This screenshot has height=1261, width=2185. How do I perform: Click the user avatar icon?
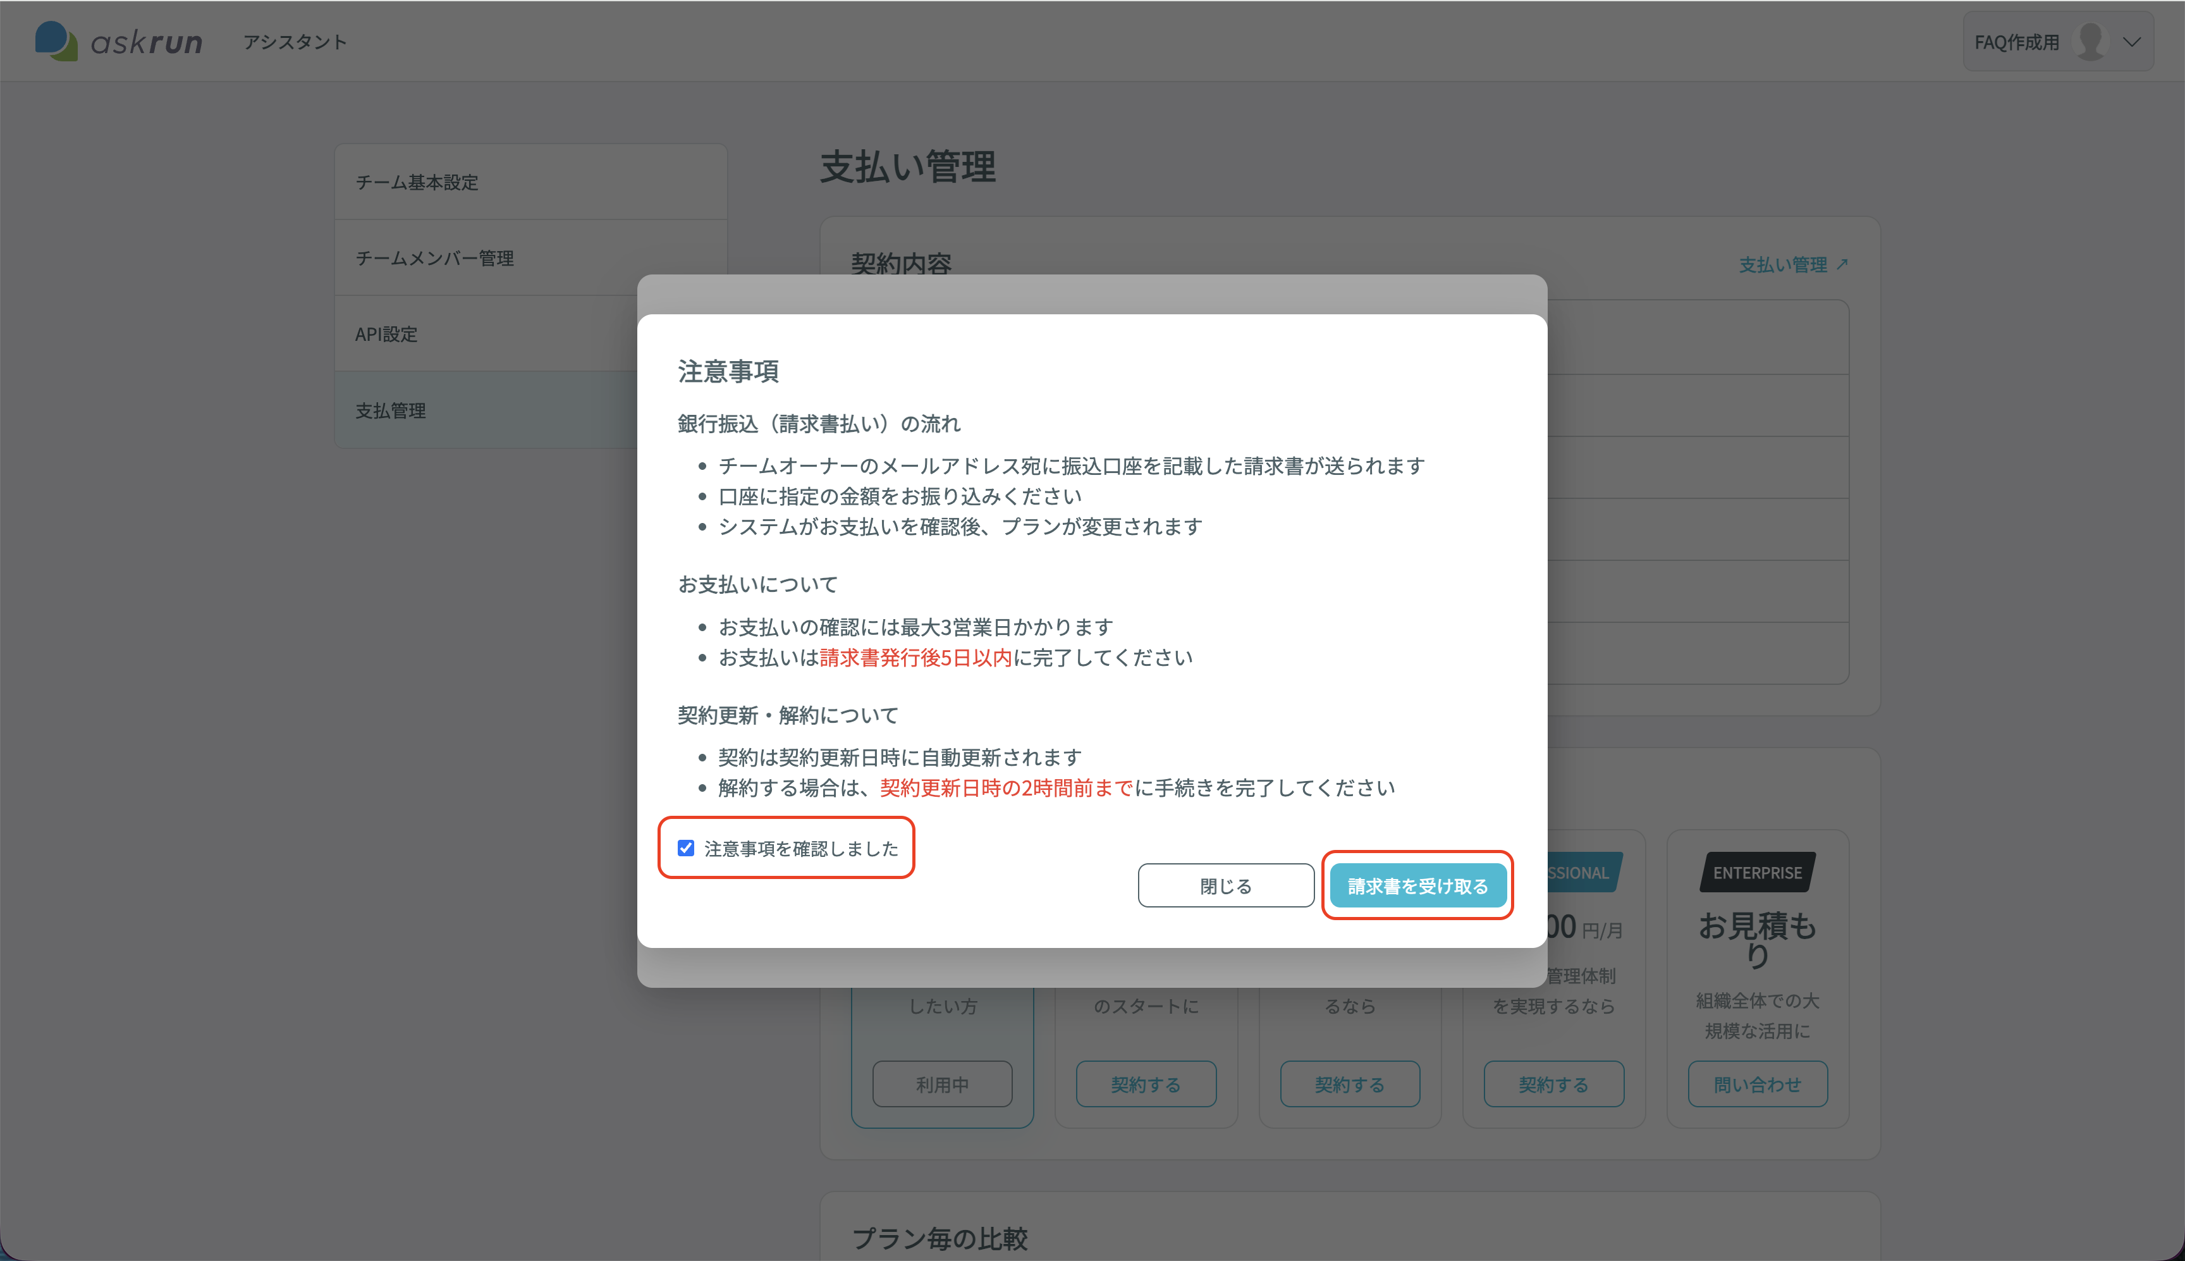click(x=2091, y=40)
